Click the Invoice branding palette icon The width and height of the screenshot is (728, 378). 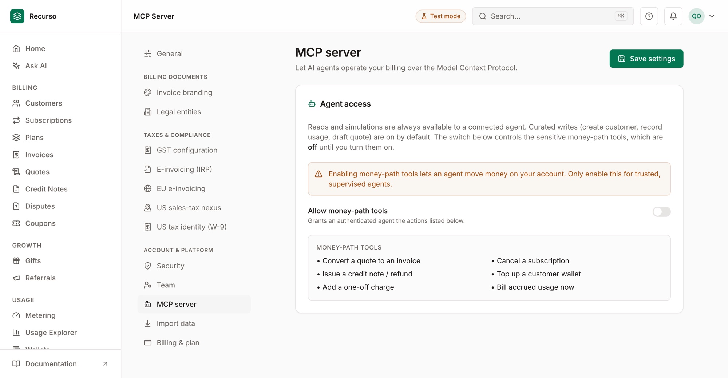click(147, 93)
